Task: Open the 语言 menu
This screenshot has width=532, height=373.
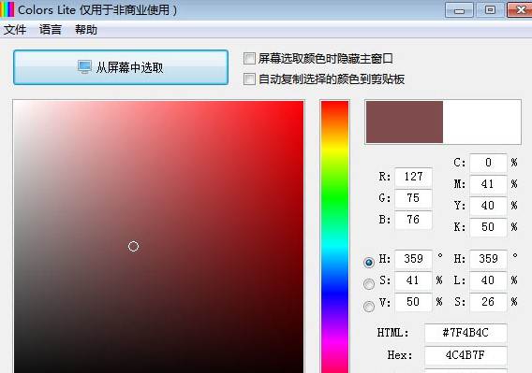Action: pyautogui.click(x=51, y=30)
